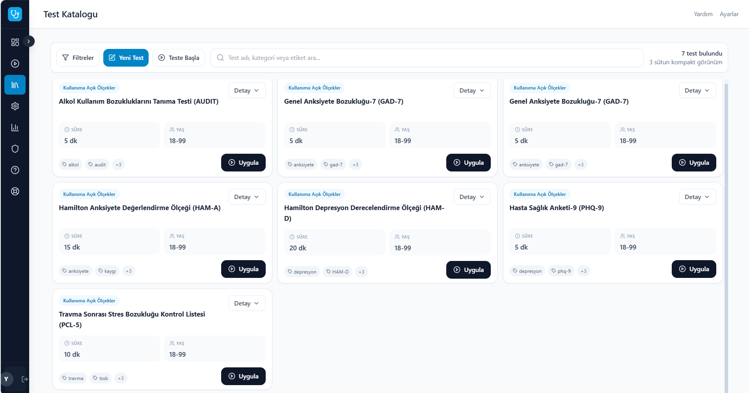
Task: Apply the PCL-5 test with Uygula
Action: tap(243, 376)
